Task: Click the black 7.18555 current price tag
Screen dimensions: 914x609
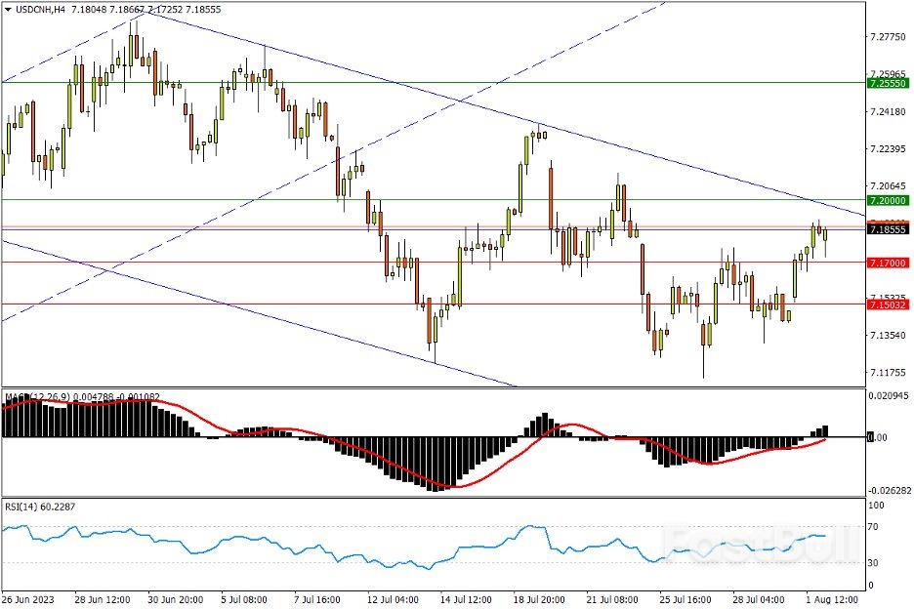Action: click(x=888, y=230)
